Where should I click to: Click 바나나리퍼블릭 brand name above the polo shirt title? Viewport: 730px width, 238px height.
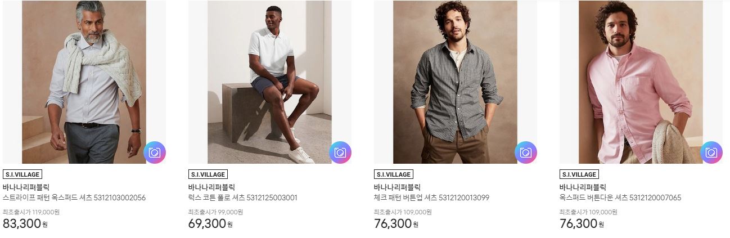(211, 187)
